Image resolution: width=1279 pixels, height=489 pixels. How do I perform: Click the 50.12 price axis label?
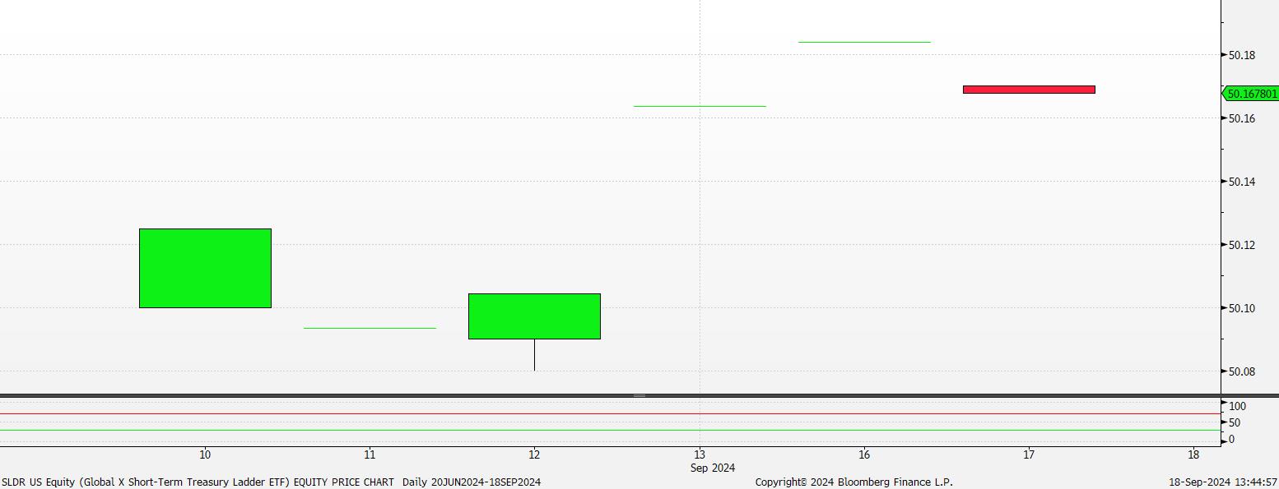(x=1242, y=245)
